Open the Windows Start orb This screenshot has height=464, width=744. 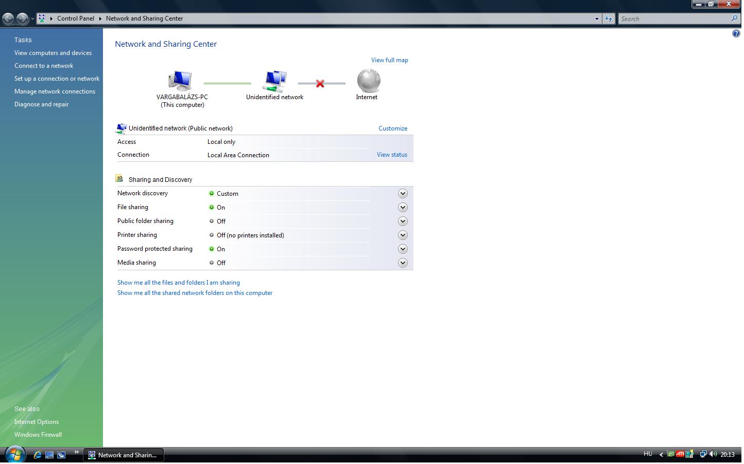coord(15,455)
